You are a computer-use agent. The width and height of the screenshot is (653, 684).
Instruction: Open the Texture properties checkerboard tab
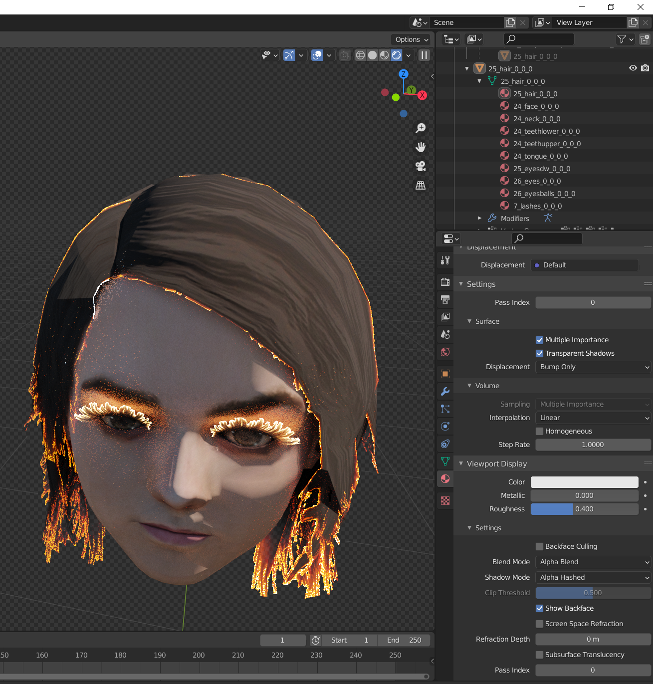445,500
